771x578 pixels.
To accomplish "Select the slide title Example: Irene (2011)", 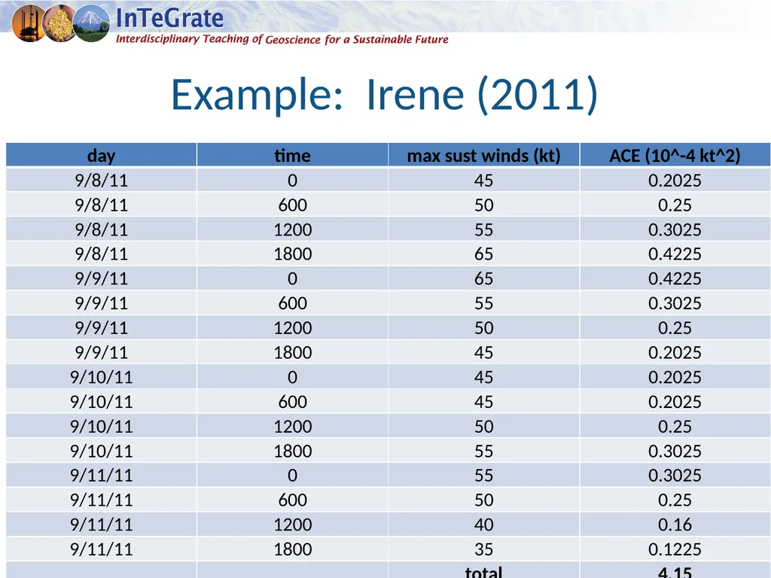I will 384,94.
